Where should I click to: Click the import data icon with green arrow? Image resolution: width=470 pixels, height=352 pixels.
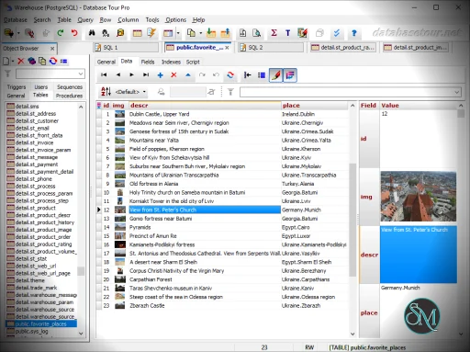(211, 33)
